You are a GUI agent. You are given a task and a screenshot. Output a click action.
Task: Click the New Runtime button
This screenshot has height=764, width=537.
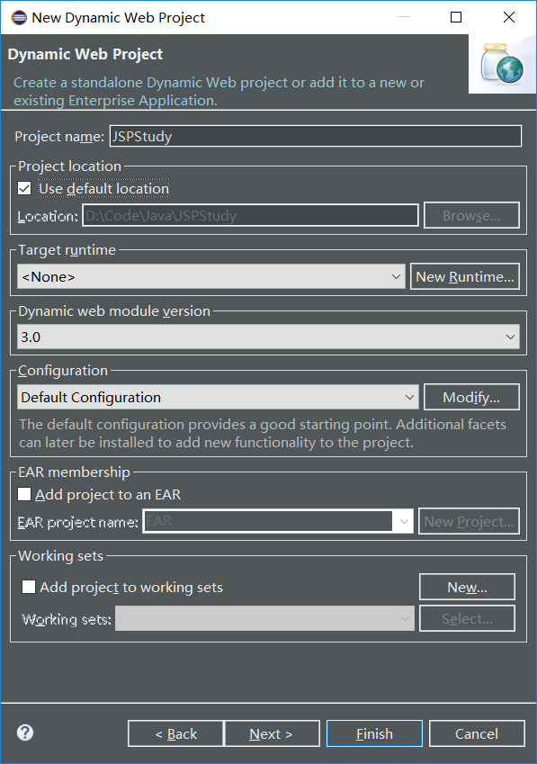(x=465, y=276)
